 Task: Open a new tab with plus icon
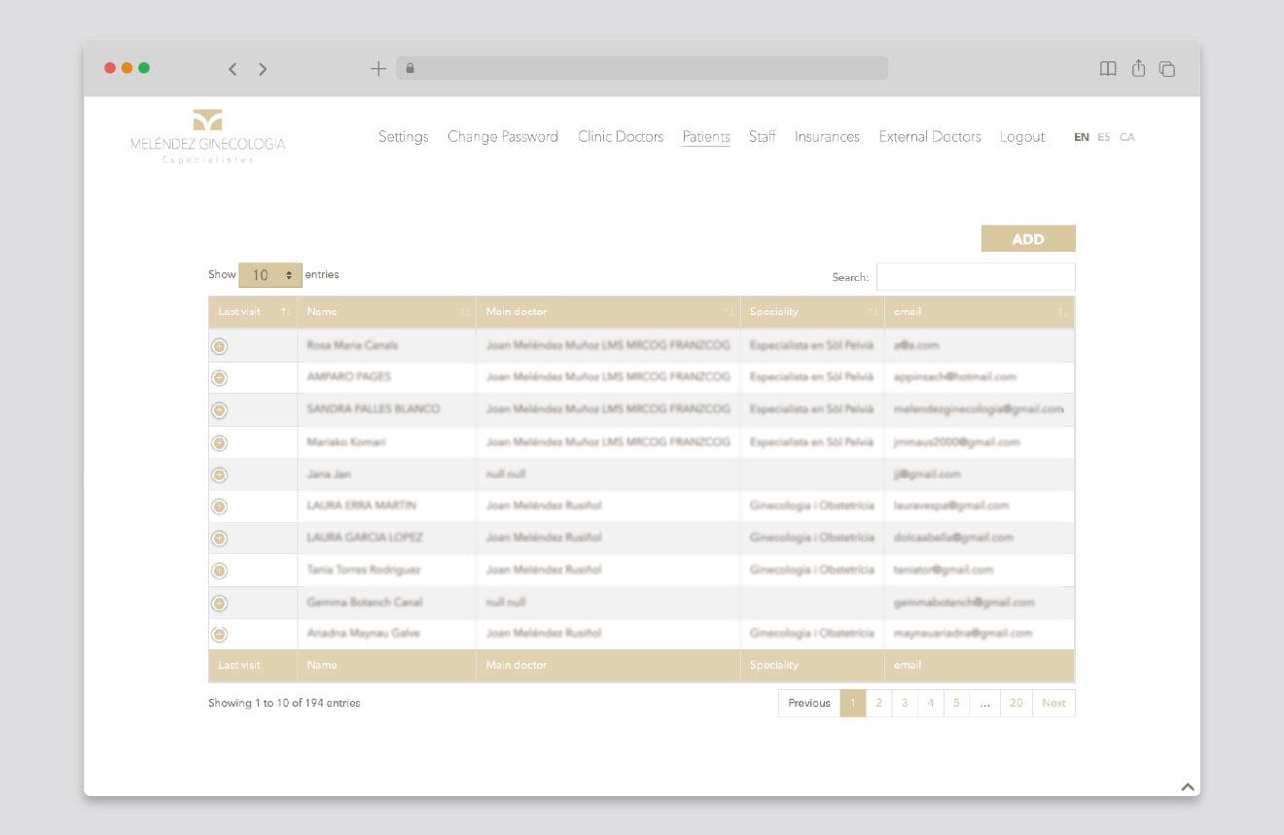[378, 68]
